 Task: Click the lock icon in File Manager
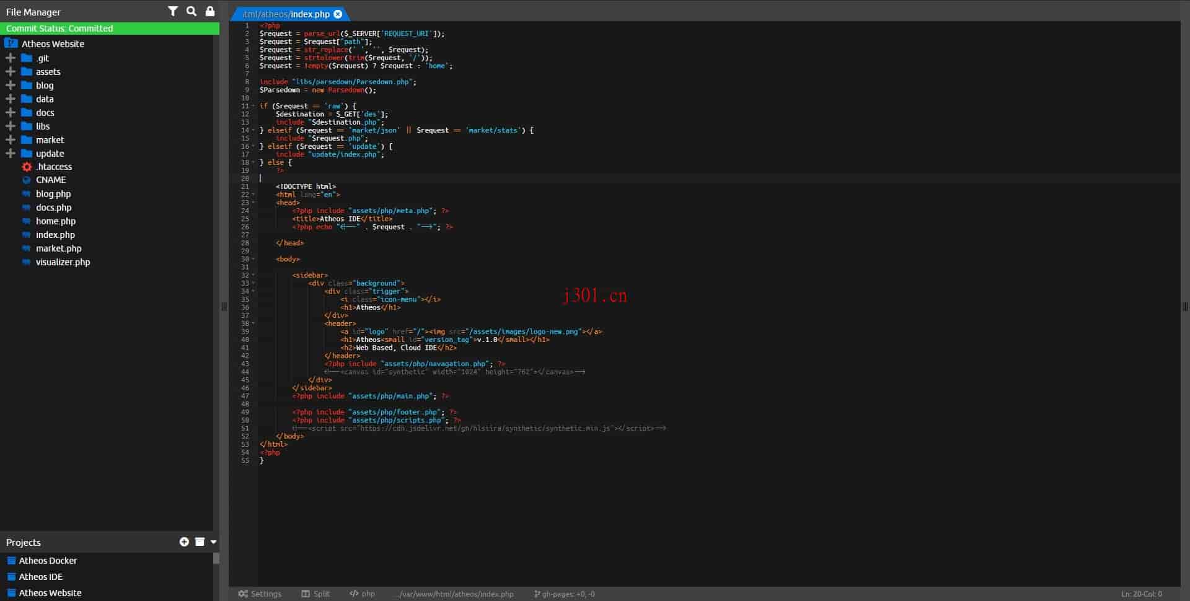[x=210, y=11]
